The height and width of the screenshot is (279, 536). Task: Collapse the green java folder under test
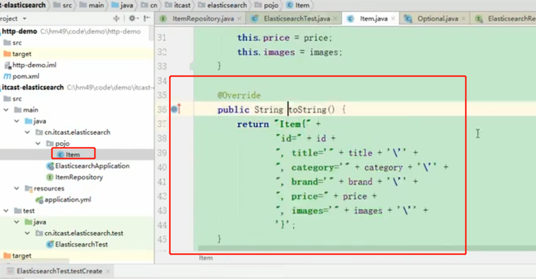click(x=17, y=222)
